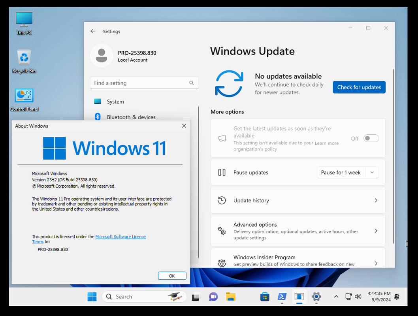Image resolution: width=418 pixels, height=316 pixels.
Task: Click the taskbar Search box
Action: 144,297
